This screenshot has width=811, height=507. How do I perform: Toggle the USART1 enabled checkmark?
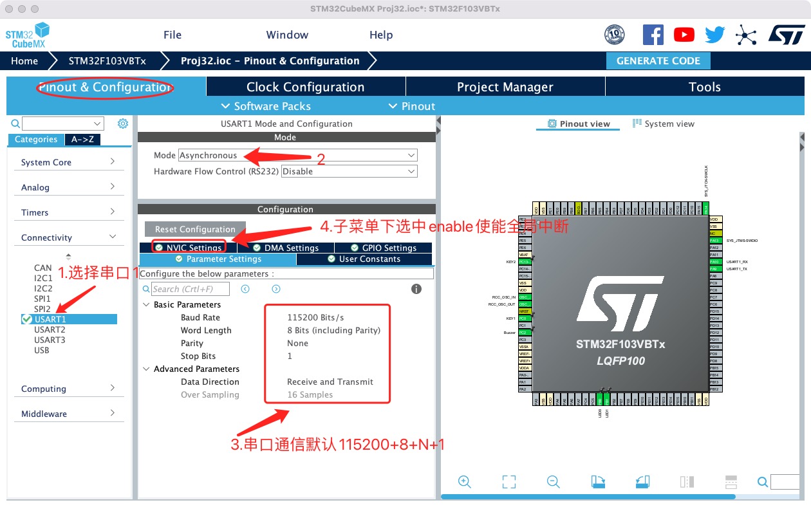(x=26, y=319)
